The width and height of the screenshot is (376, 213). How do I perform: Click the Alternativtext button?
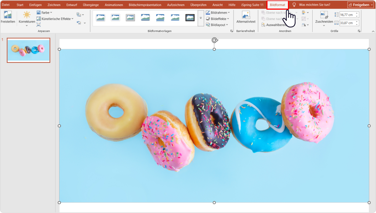click(x=246, y=18)
